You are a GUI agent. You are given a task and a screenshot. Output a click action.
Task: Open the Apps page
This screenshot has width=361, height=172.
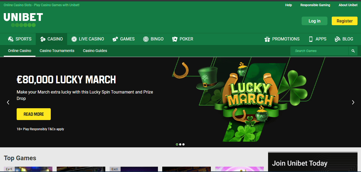click(x=318, y=39)
